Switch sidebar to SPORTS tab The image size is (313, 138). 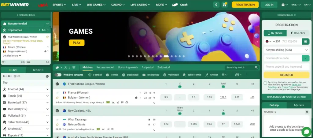(38, 70)
